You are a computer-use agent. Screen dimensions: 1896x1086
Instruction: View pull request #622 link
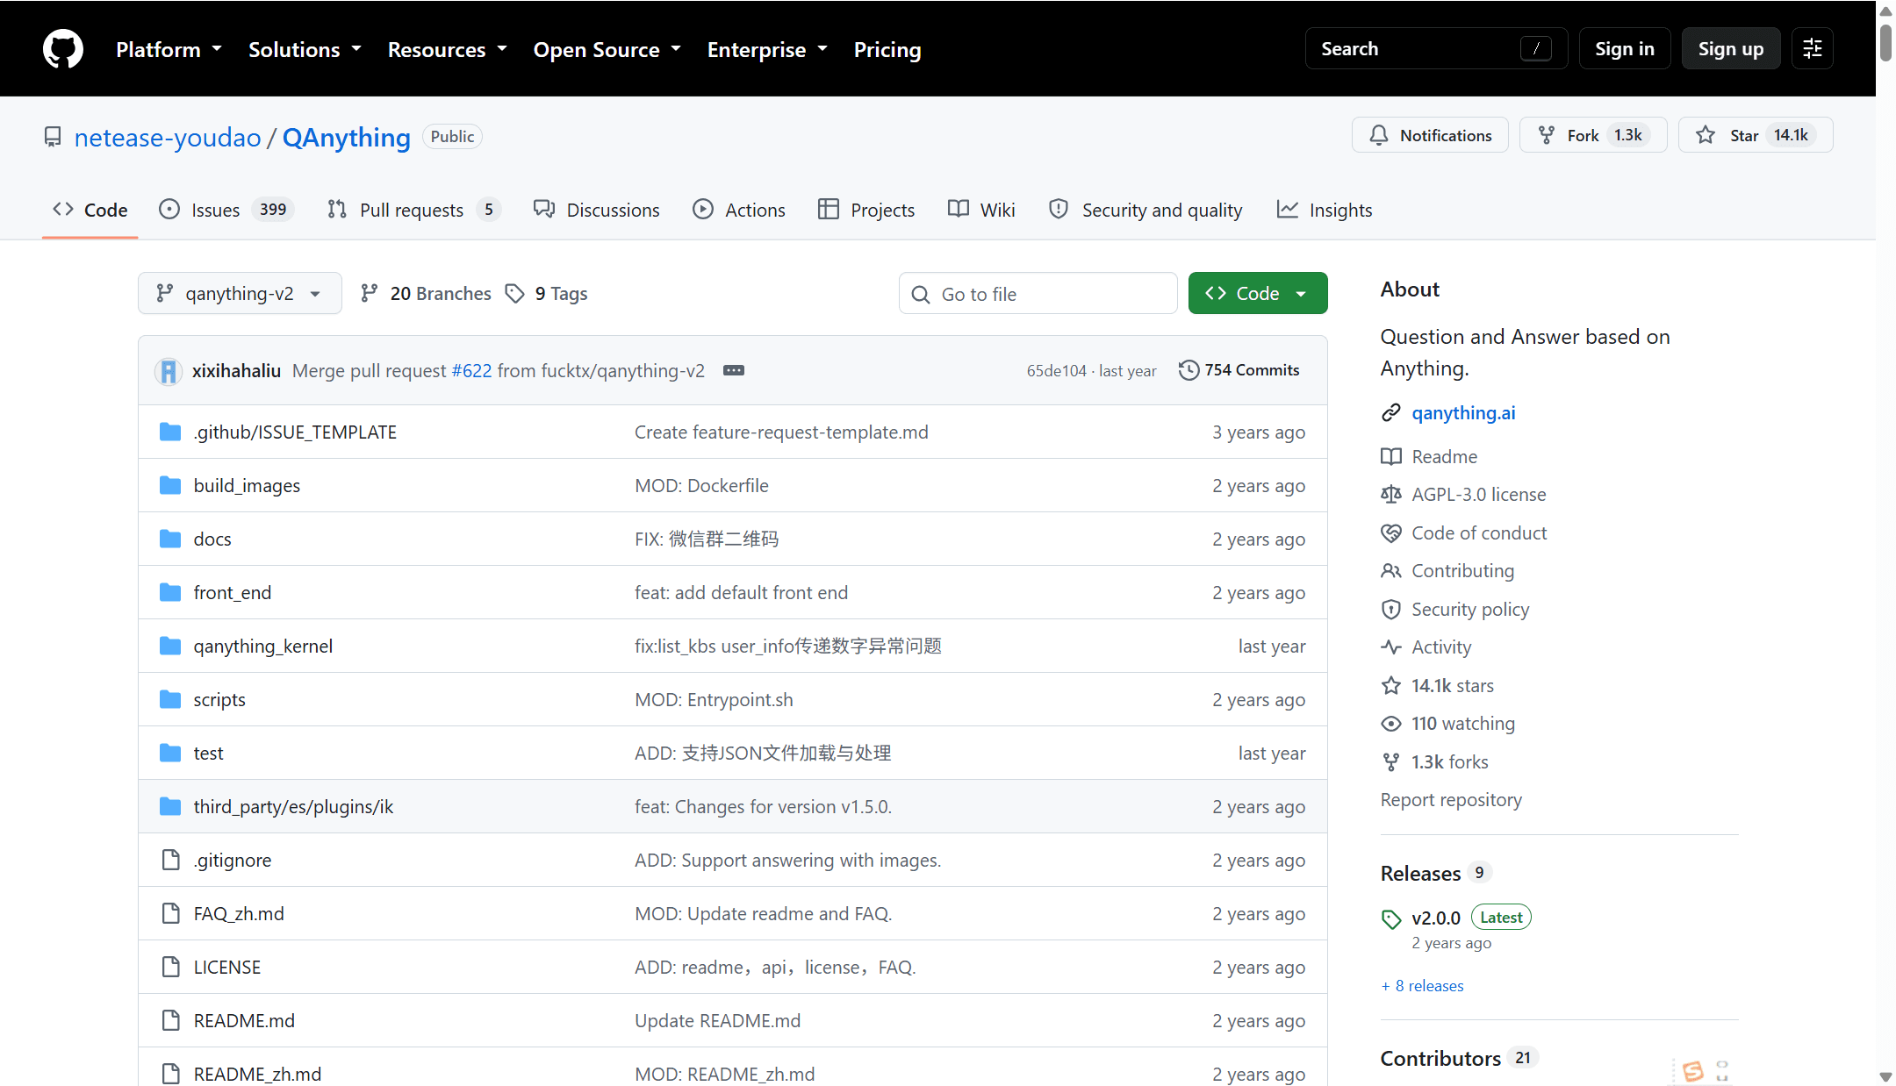click(x=471, y=371)
